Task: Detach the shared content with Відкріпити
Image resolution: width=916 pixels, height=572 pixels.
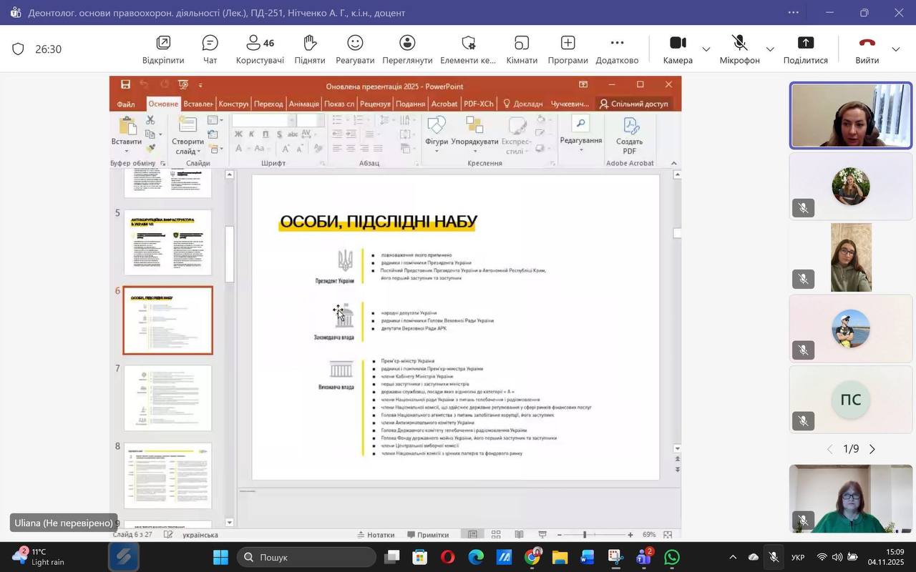Action: click(x=163, y=49)
